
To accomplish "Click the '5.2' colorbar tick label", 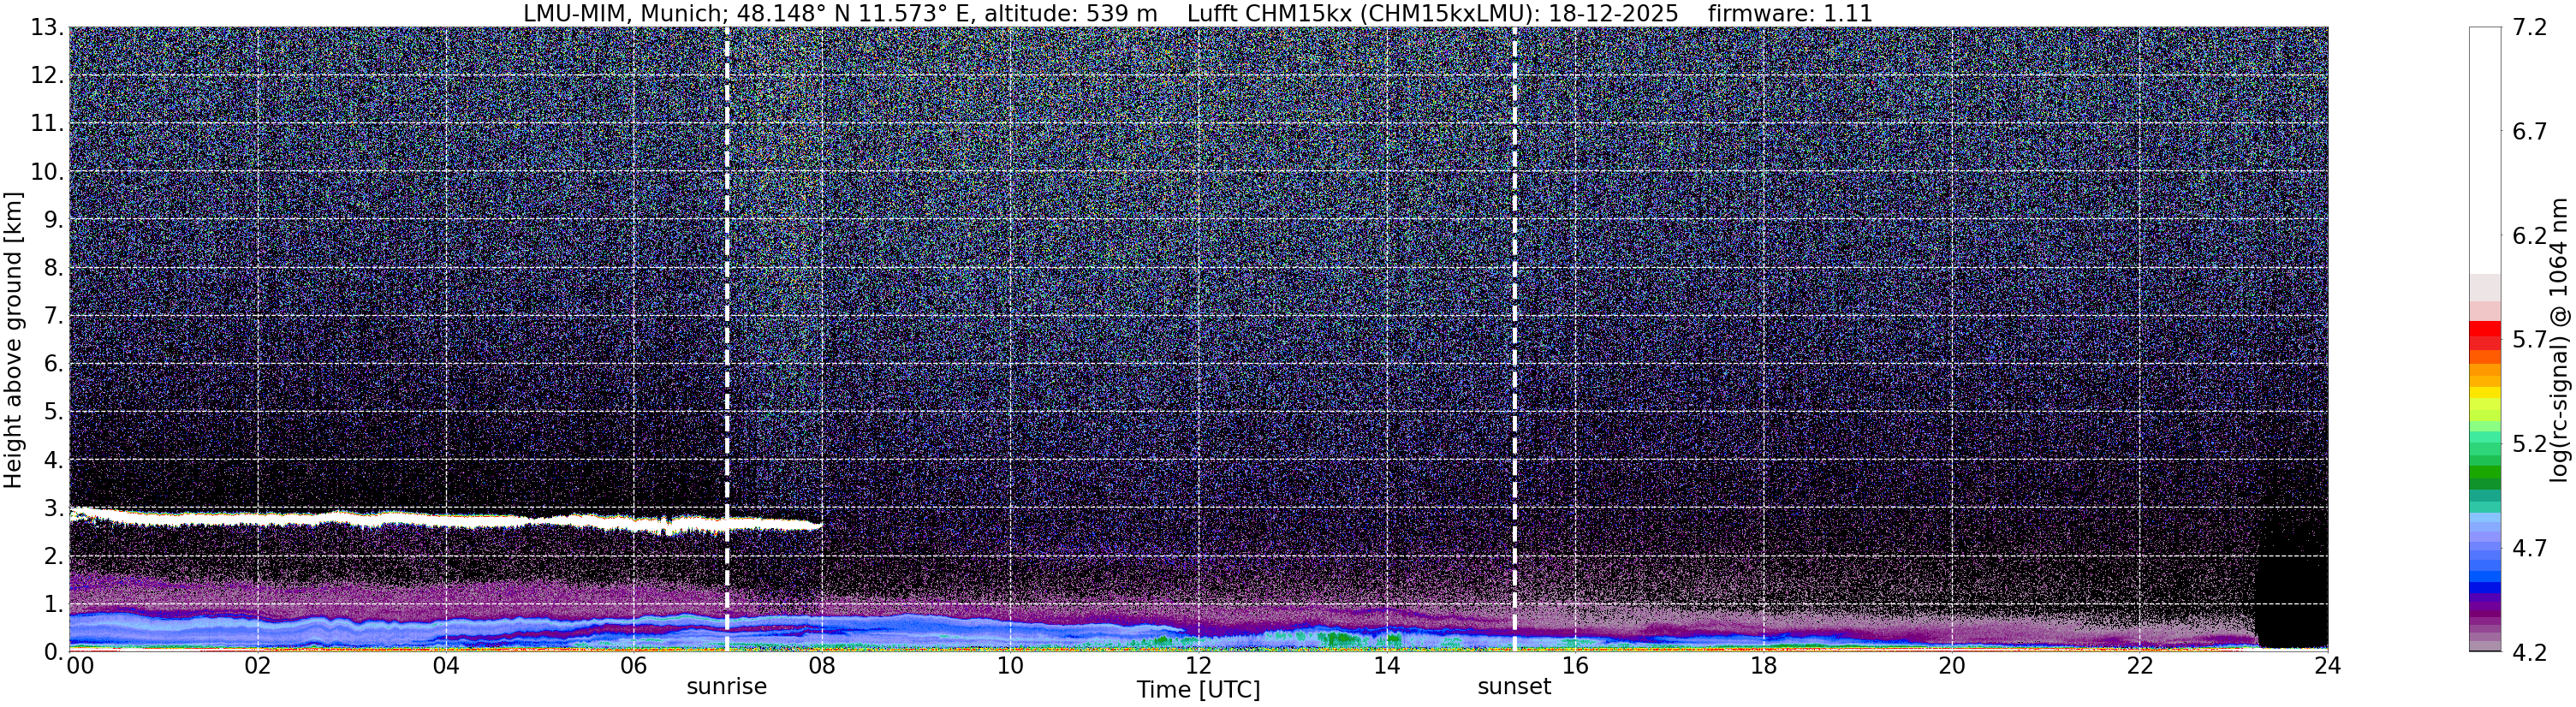I will [2529, 443].
